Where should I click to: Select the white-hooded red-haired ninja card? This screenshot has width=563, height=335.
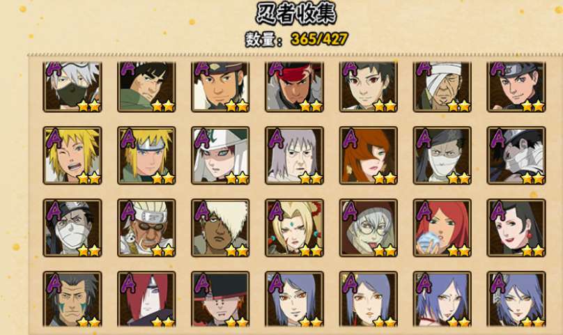click(x=220, y=155)
